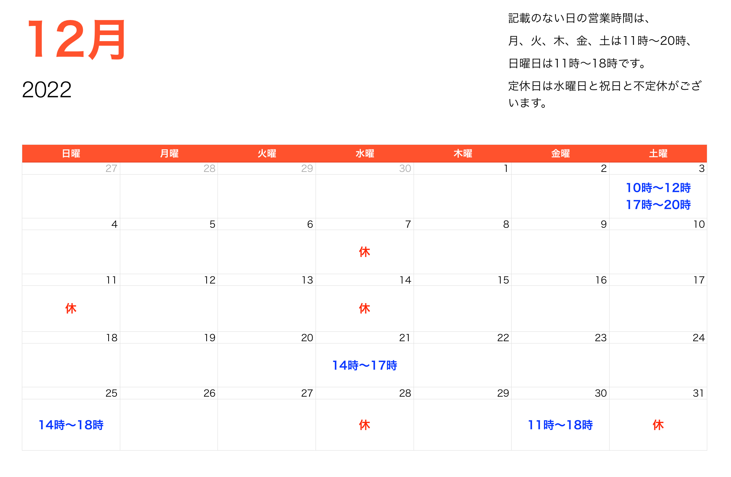Click the 水曜 column header

click(x=365, y=153)
